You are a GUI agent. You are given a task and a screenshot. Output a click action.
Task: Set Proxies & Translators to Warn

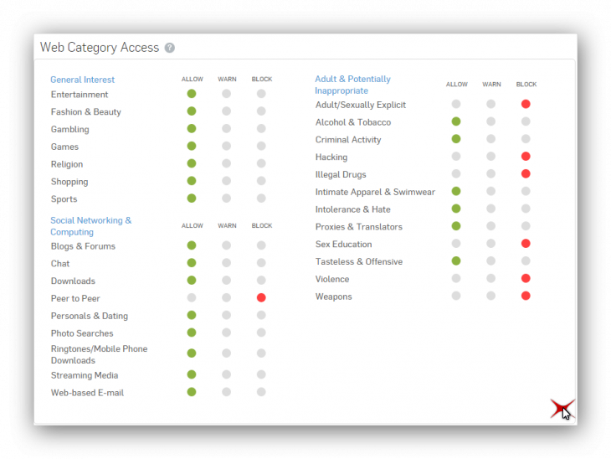pyautogui.click(x=491, y=226)
